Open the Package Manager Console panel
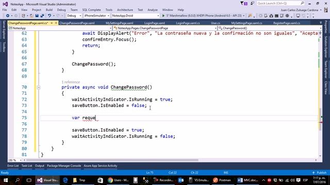This screenshot has width=330, height=185. click(64, 165)
